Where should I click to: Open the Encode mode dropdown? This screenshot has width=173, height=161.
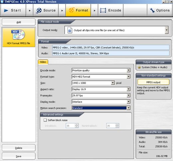pos(128,70)
